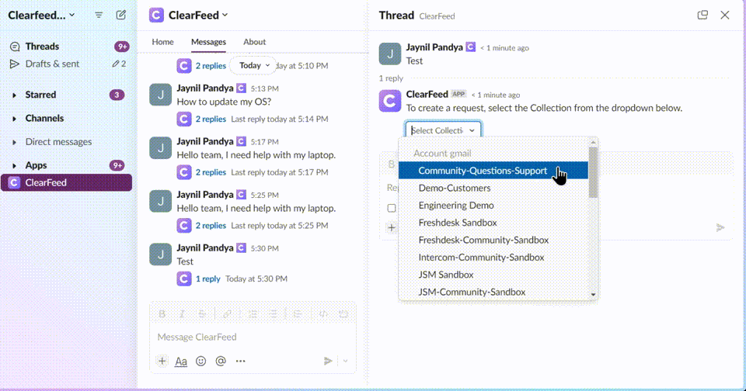Close the Thread panel
The width and height of the screenshot is (746, 391).
(725, 15)
